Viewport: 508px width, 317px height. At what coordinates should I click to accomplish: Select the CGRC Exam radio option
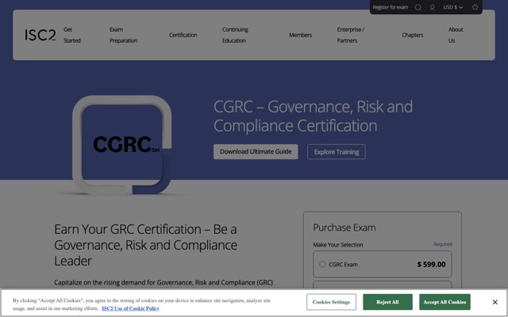pos(322,264)
